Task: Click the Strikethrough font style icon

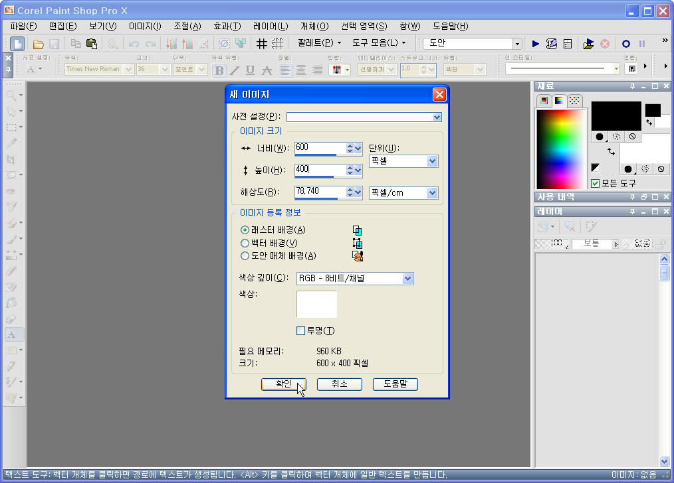Action: pos(267,70)
